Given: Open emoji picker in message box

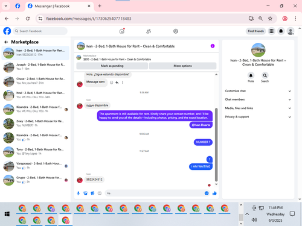Looking at the screenshot, I should pyautogui.click(x=207, y=193).
